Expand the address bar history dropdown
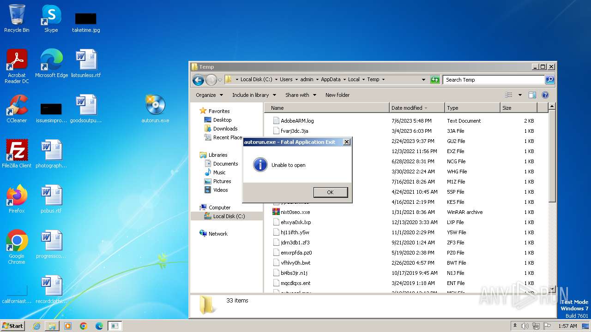591x332 pixels. 423,80
